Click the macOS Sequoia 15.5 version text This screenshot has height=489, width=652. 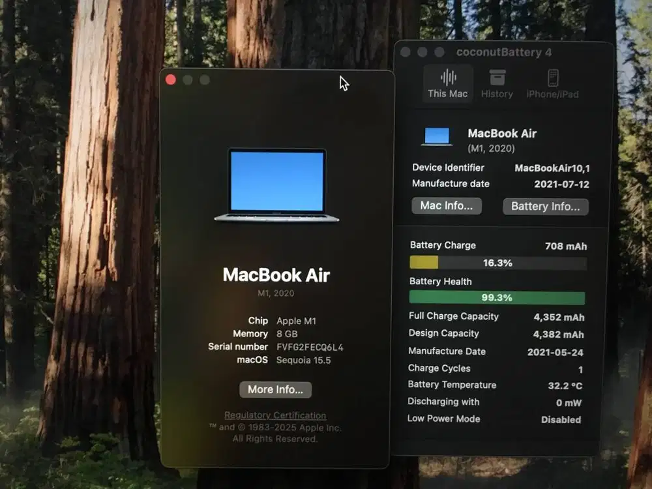point(303,360)
